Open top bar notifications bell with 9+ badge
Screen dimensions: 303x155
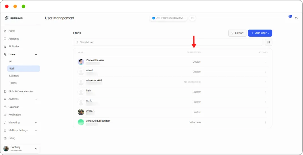point(289,18)
